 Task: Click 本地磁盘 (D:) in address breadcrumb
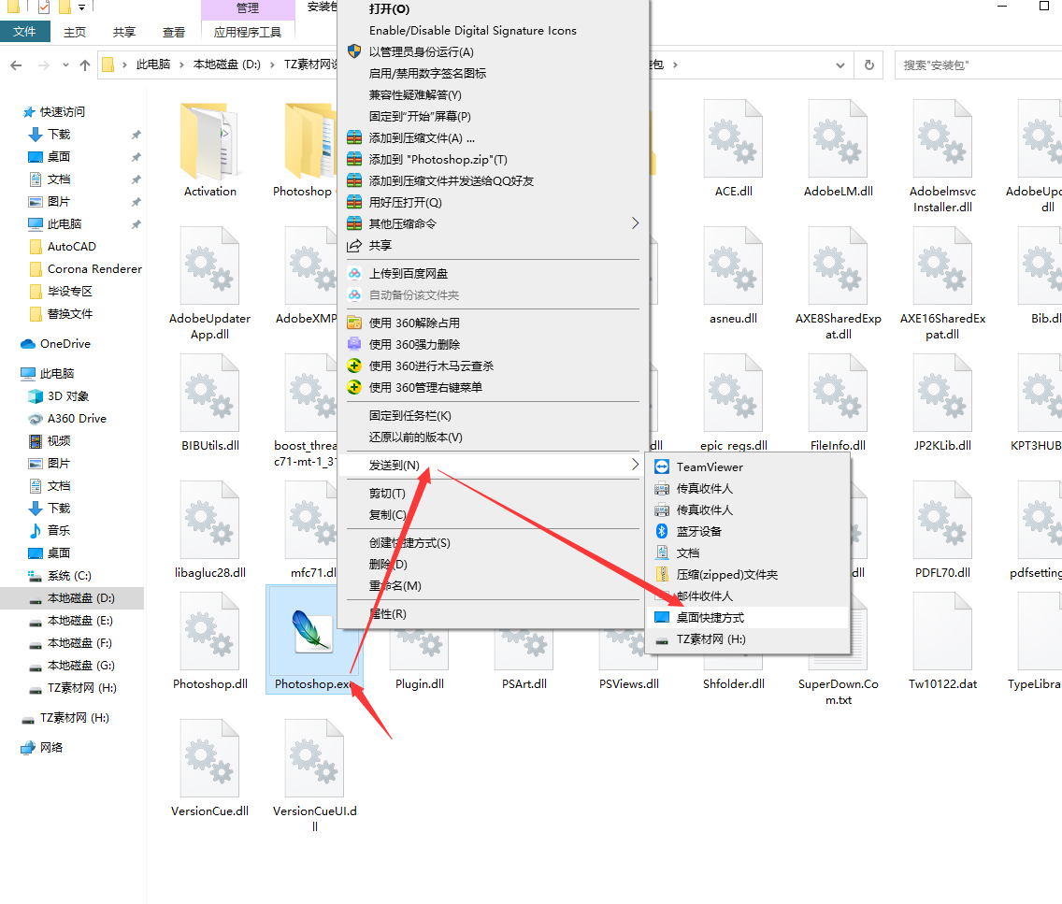(227, 65)
